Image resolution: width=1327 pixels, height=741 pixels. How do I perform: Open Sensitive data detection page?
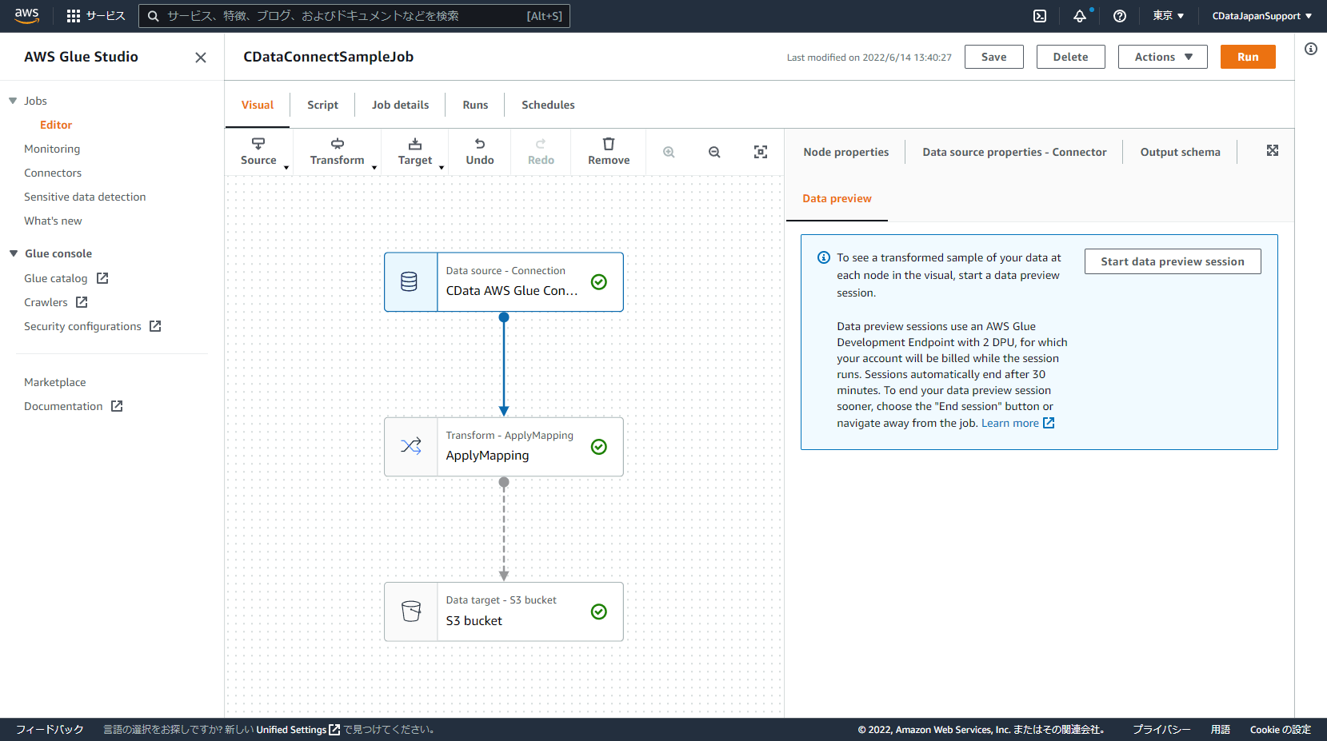85,197
